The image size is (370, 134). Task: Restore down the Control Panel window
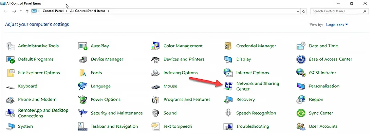click(x=352, y=3)
